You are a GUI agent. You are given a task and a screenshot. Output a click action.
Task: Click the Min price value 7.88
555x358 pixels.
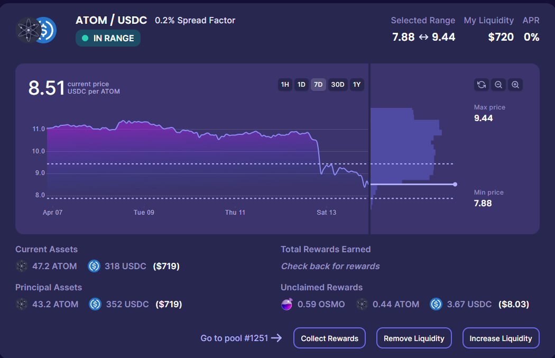[x=483, y=203]
